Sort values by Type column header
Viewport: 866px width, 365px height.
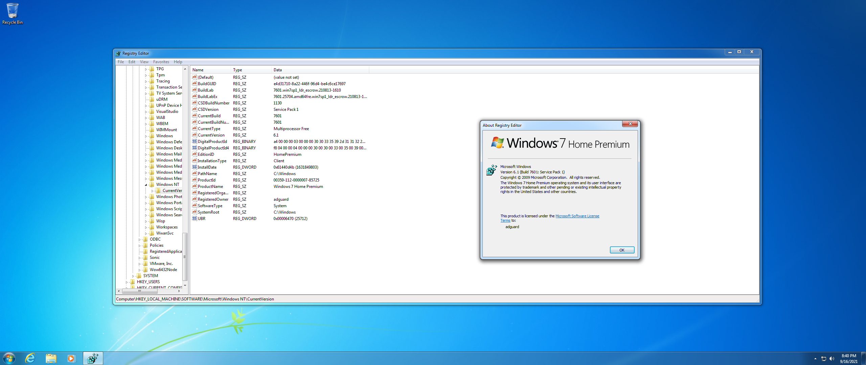click(251, 70)
